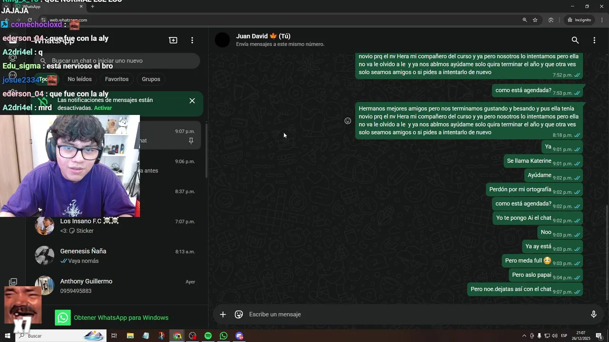Screen dimensions: 609x342
Task: Click the 'Perdón por mi ortografía' message
Action: pos(534,190)
